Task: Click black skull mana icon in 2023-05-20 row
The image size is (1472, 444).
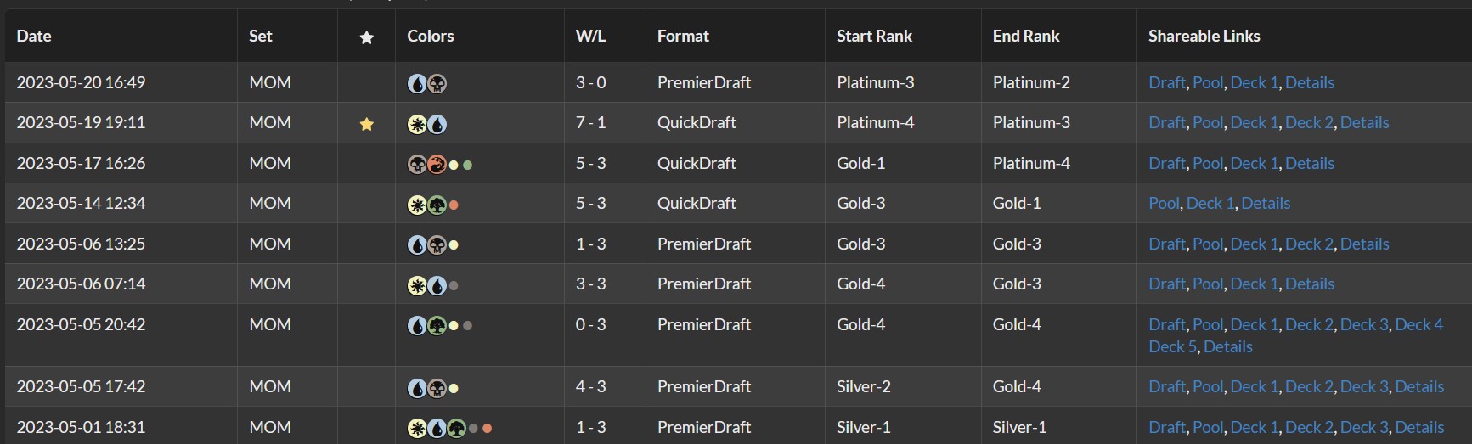Action: (x=437, y=83)
